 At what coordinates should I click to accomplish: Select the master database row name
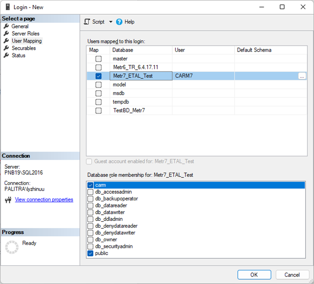coord(120,59)
